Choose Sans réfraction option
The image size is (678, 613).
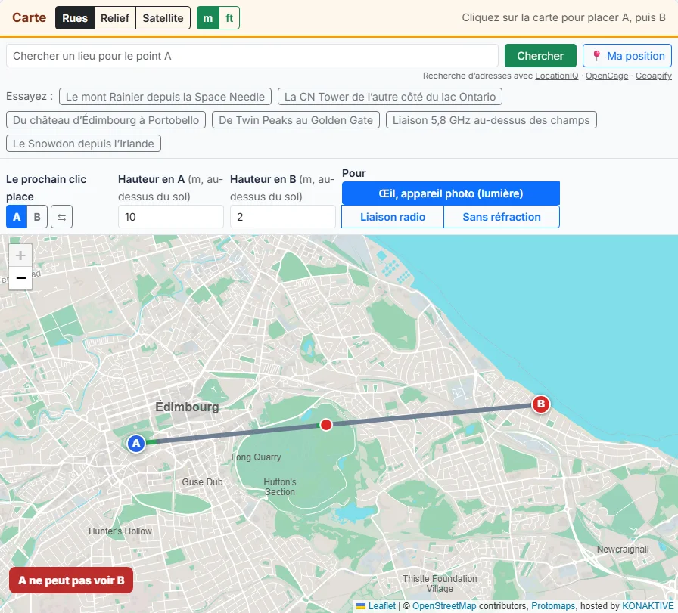(502, 217)
